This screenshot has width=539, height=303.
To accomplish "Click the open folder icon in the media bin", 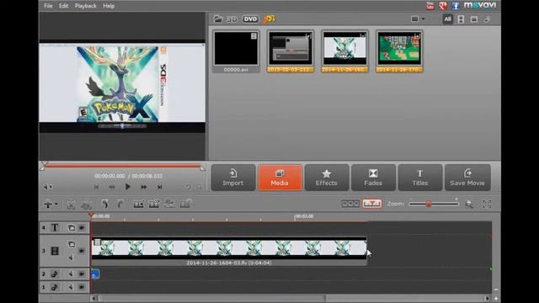I will (217, 19).
